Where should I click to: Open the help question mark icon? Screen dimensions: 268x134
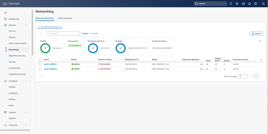point(255,4)
